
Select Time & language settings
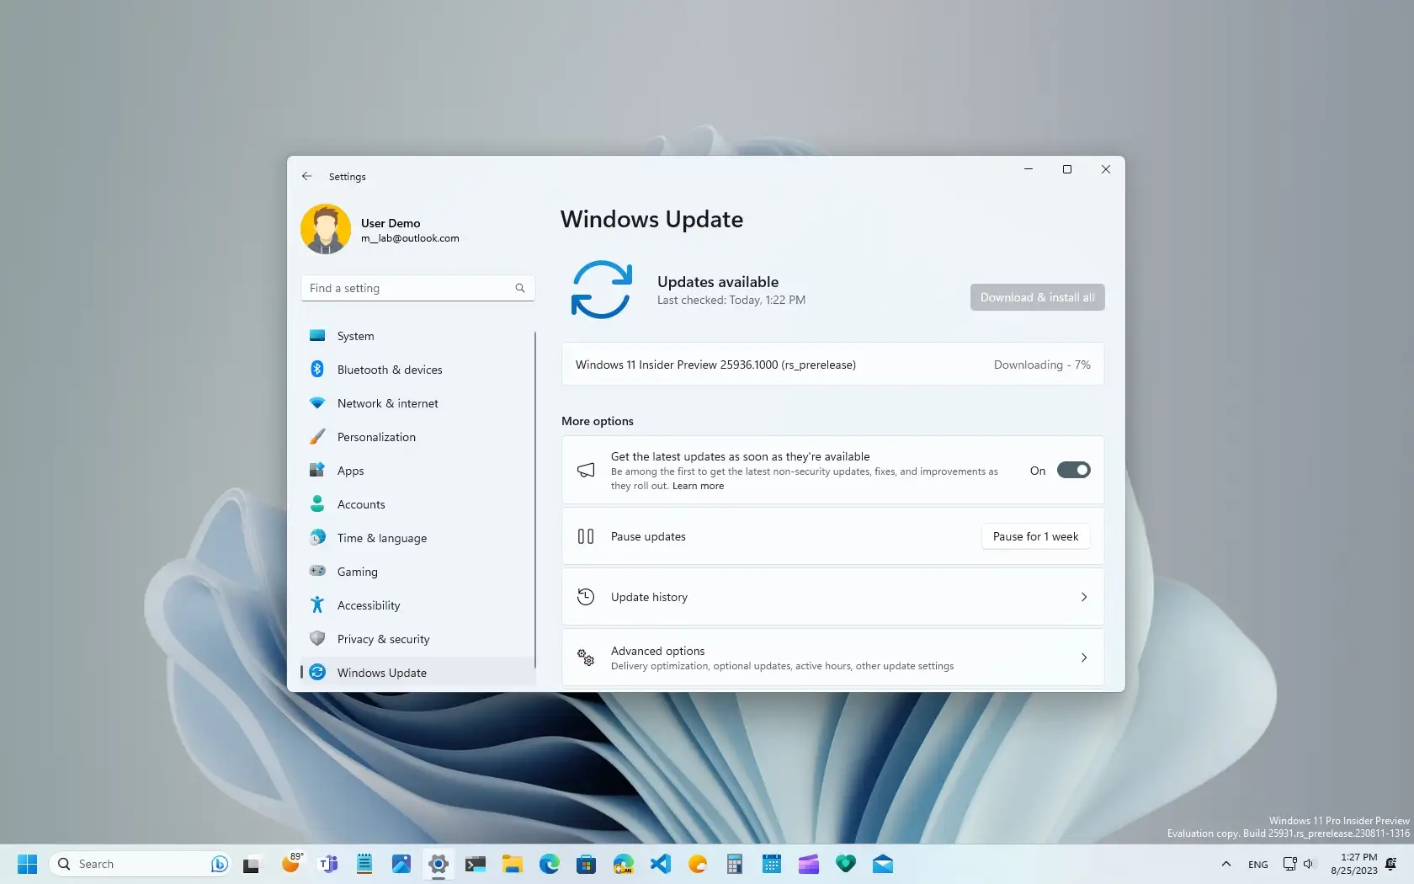click(380, 537)
